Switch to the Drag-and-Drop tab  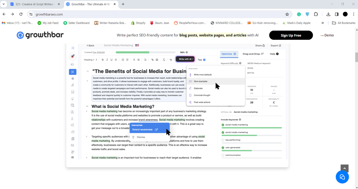(253, 54)
